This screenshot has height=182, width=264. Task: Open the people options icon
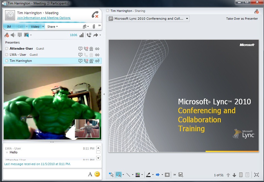point(85,26)
